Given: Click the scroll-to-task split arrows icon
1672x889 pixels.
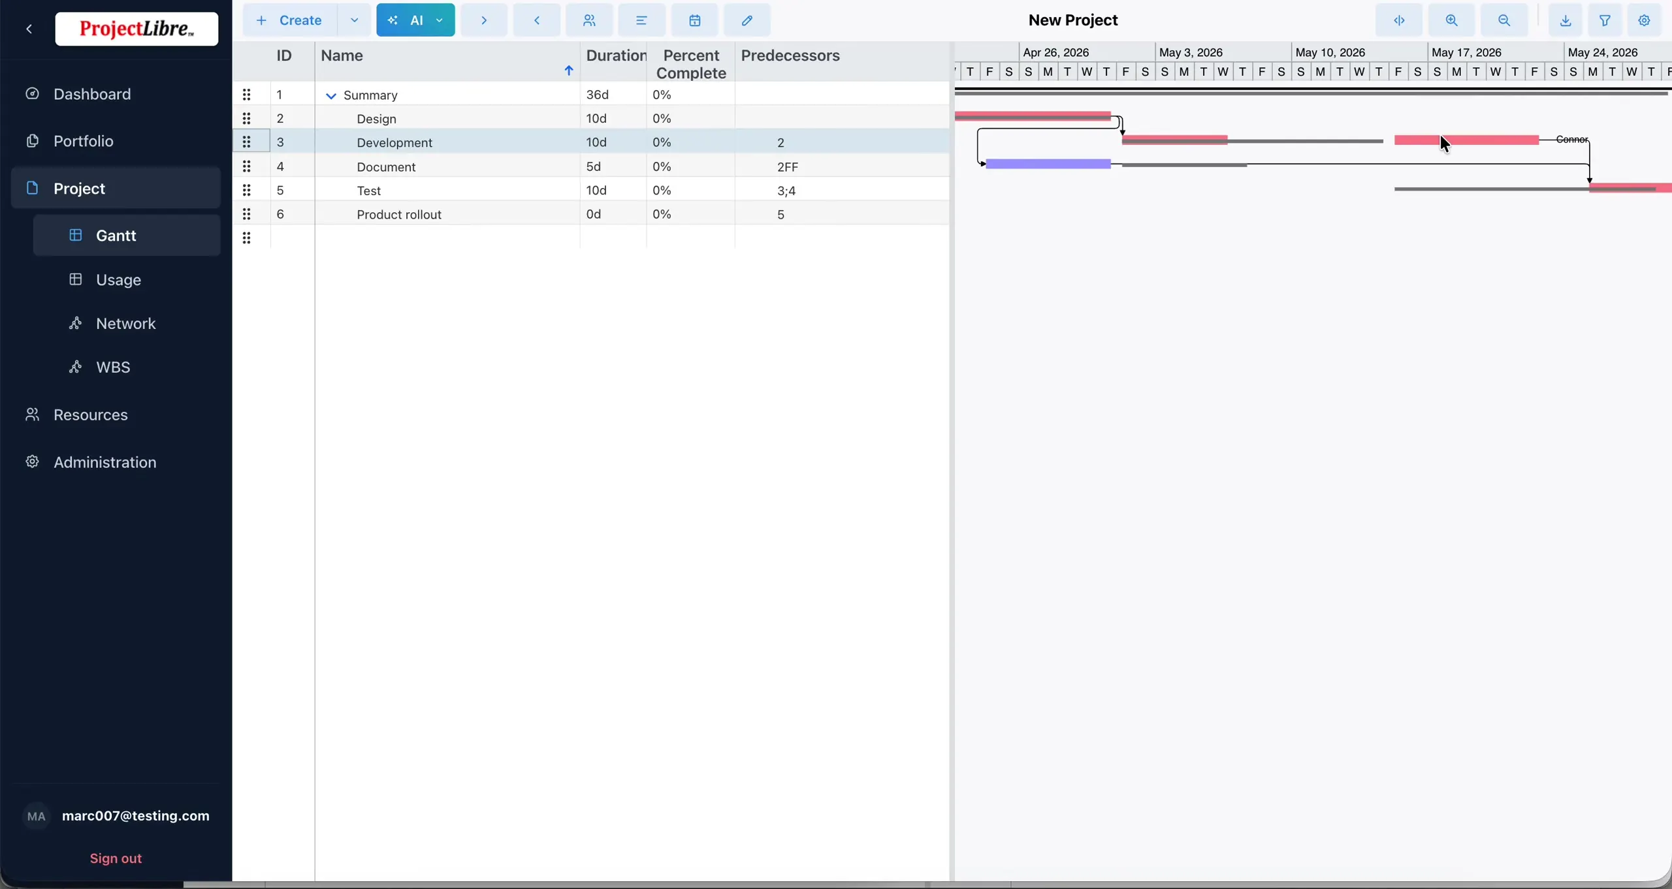Looking at the screenshot, I should coord(1399,20).
